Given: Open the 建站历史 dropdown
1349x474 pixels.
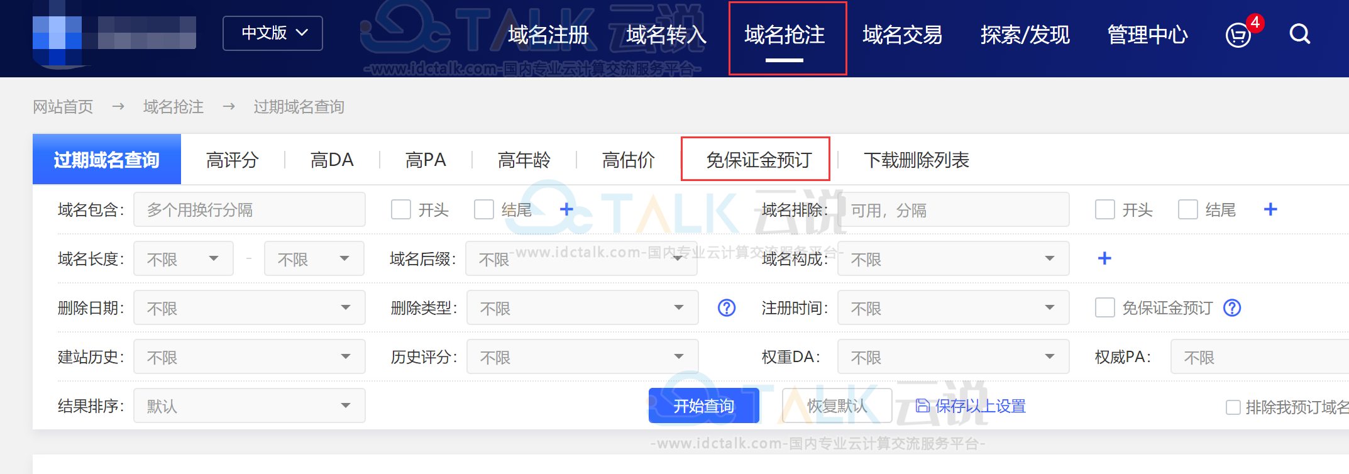Looking at the screenshot, I should click(x=250, y=356).
